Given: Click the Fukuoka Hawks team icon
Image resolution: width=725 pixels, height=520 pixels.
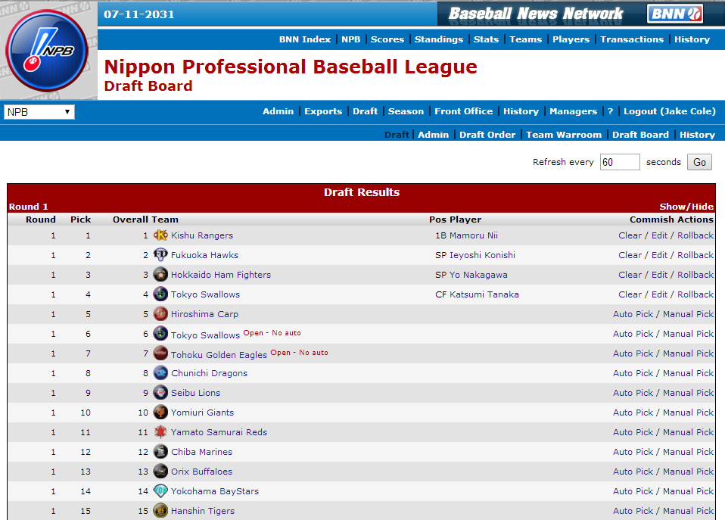Looking at the screenshot, I should coord(160,255).
